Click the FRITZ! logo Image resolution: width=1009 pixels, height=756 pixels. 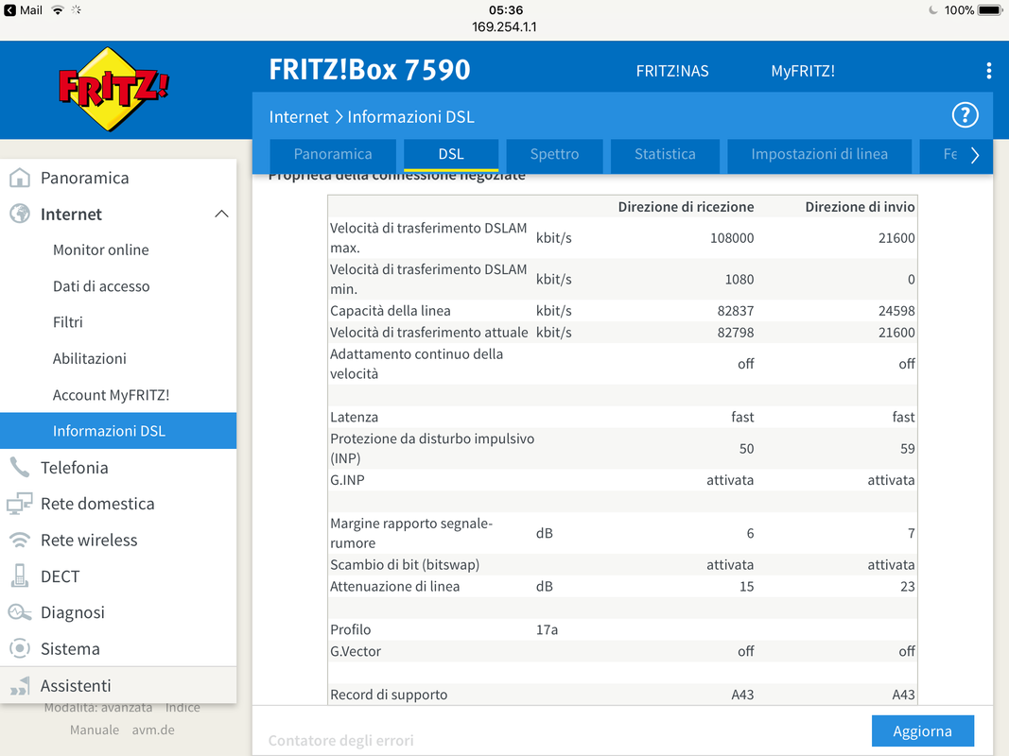(x=113, y=89)
